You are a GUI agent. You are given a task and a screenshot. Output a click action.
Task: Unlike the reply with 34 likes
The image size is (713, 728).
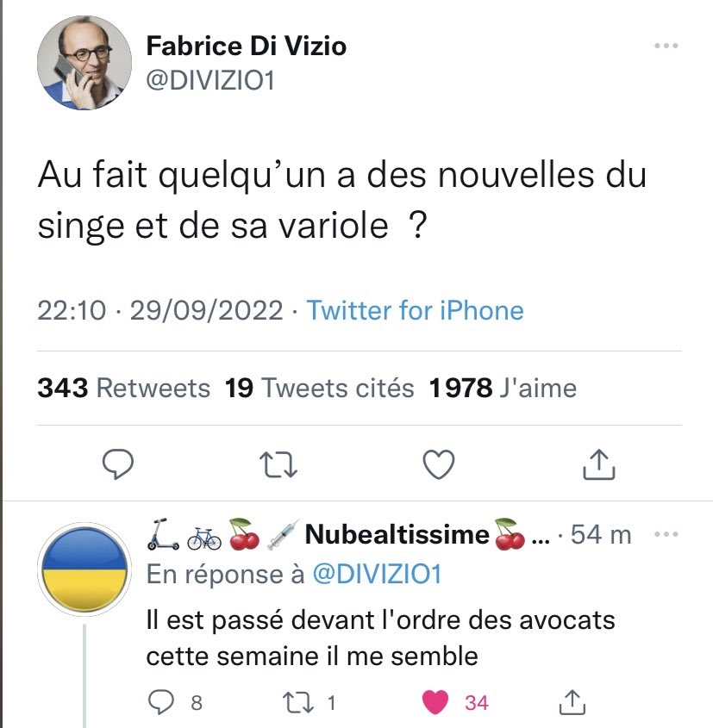click(438, 702)
